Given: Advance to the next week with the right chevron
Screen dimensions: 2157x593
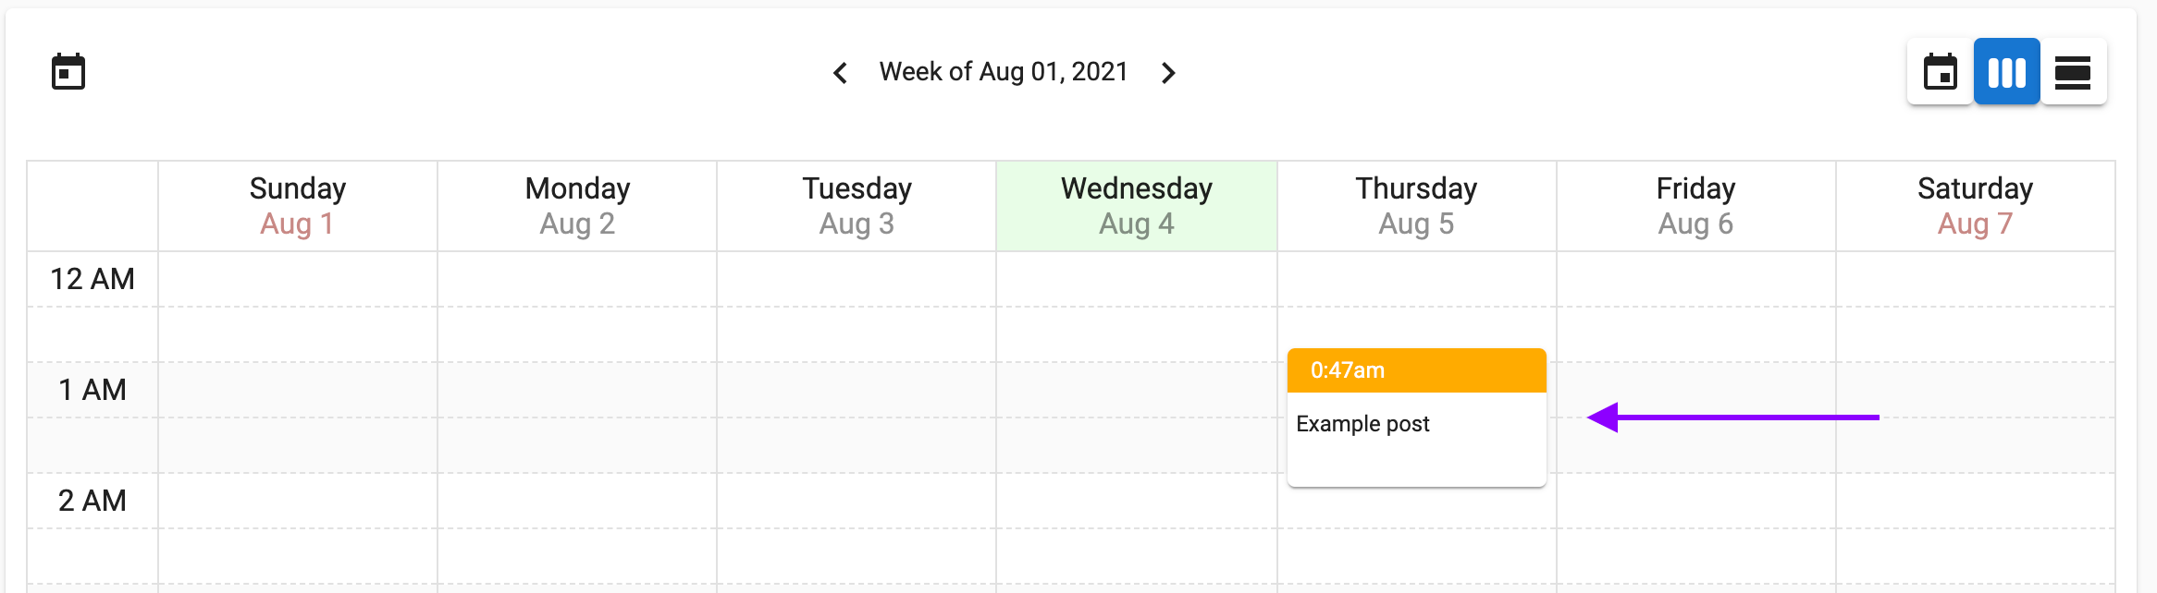Looking at the screenshot, I should pyautogui.click(x=1167, y=72).
